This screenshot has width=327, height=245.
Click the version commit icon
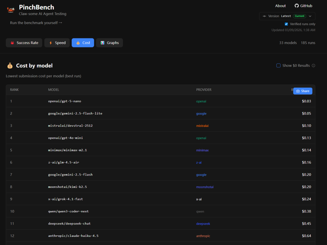[x=264, y=16]
